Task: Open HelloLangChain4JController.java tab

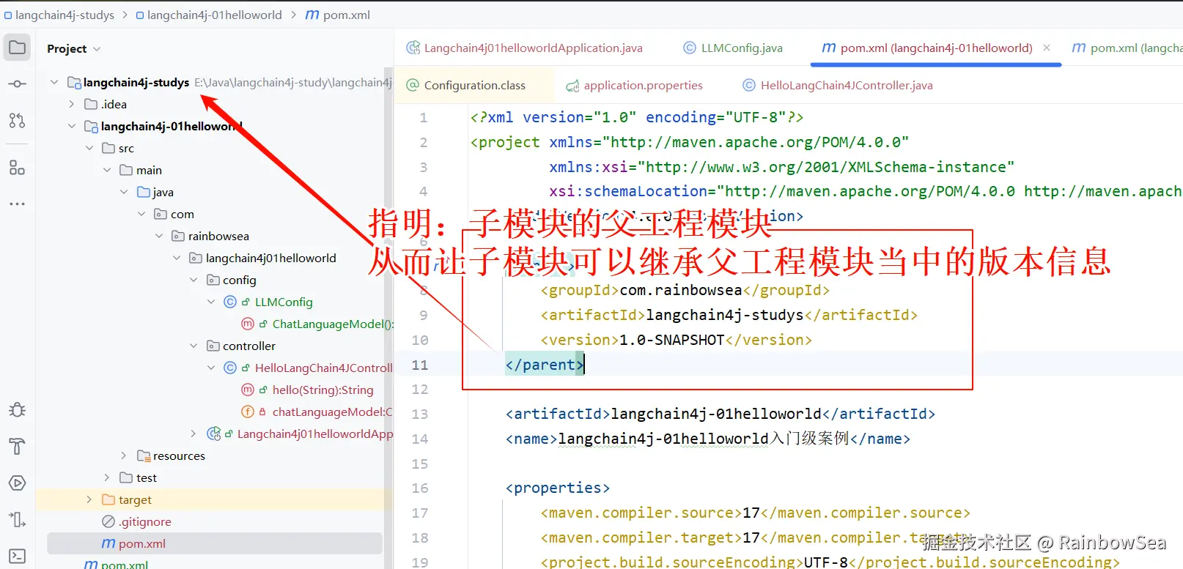Action: point(838,85)
